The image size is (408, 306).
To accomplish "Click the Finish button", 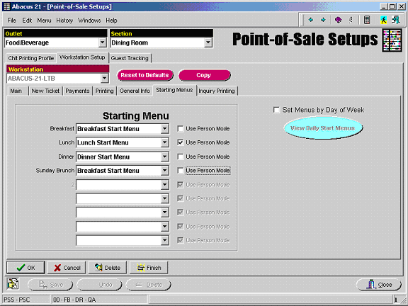I will [149, 268].
